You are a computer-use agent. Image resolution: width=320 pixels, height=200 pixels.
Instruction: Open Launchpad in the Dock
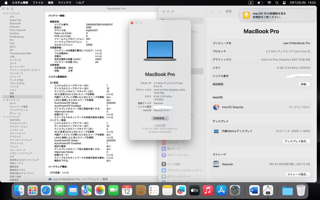(33, 191)
